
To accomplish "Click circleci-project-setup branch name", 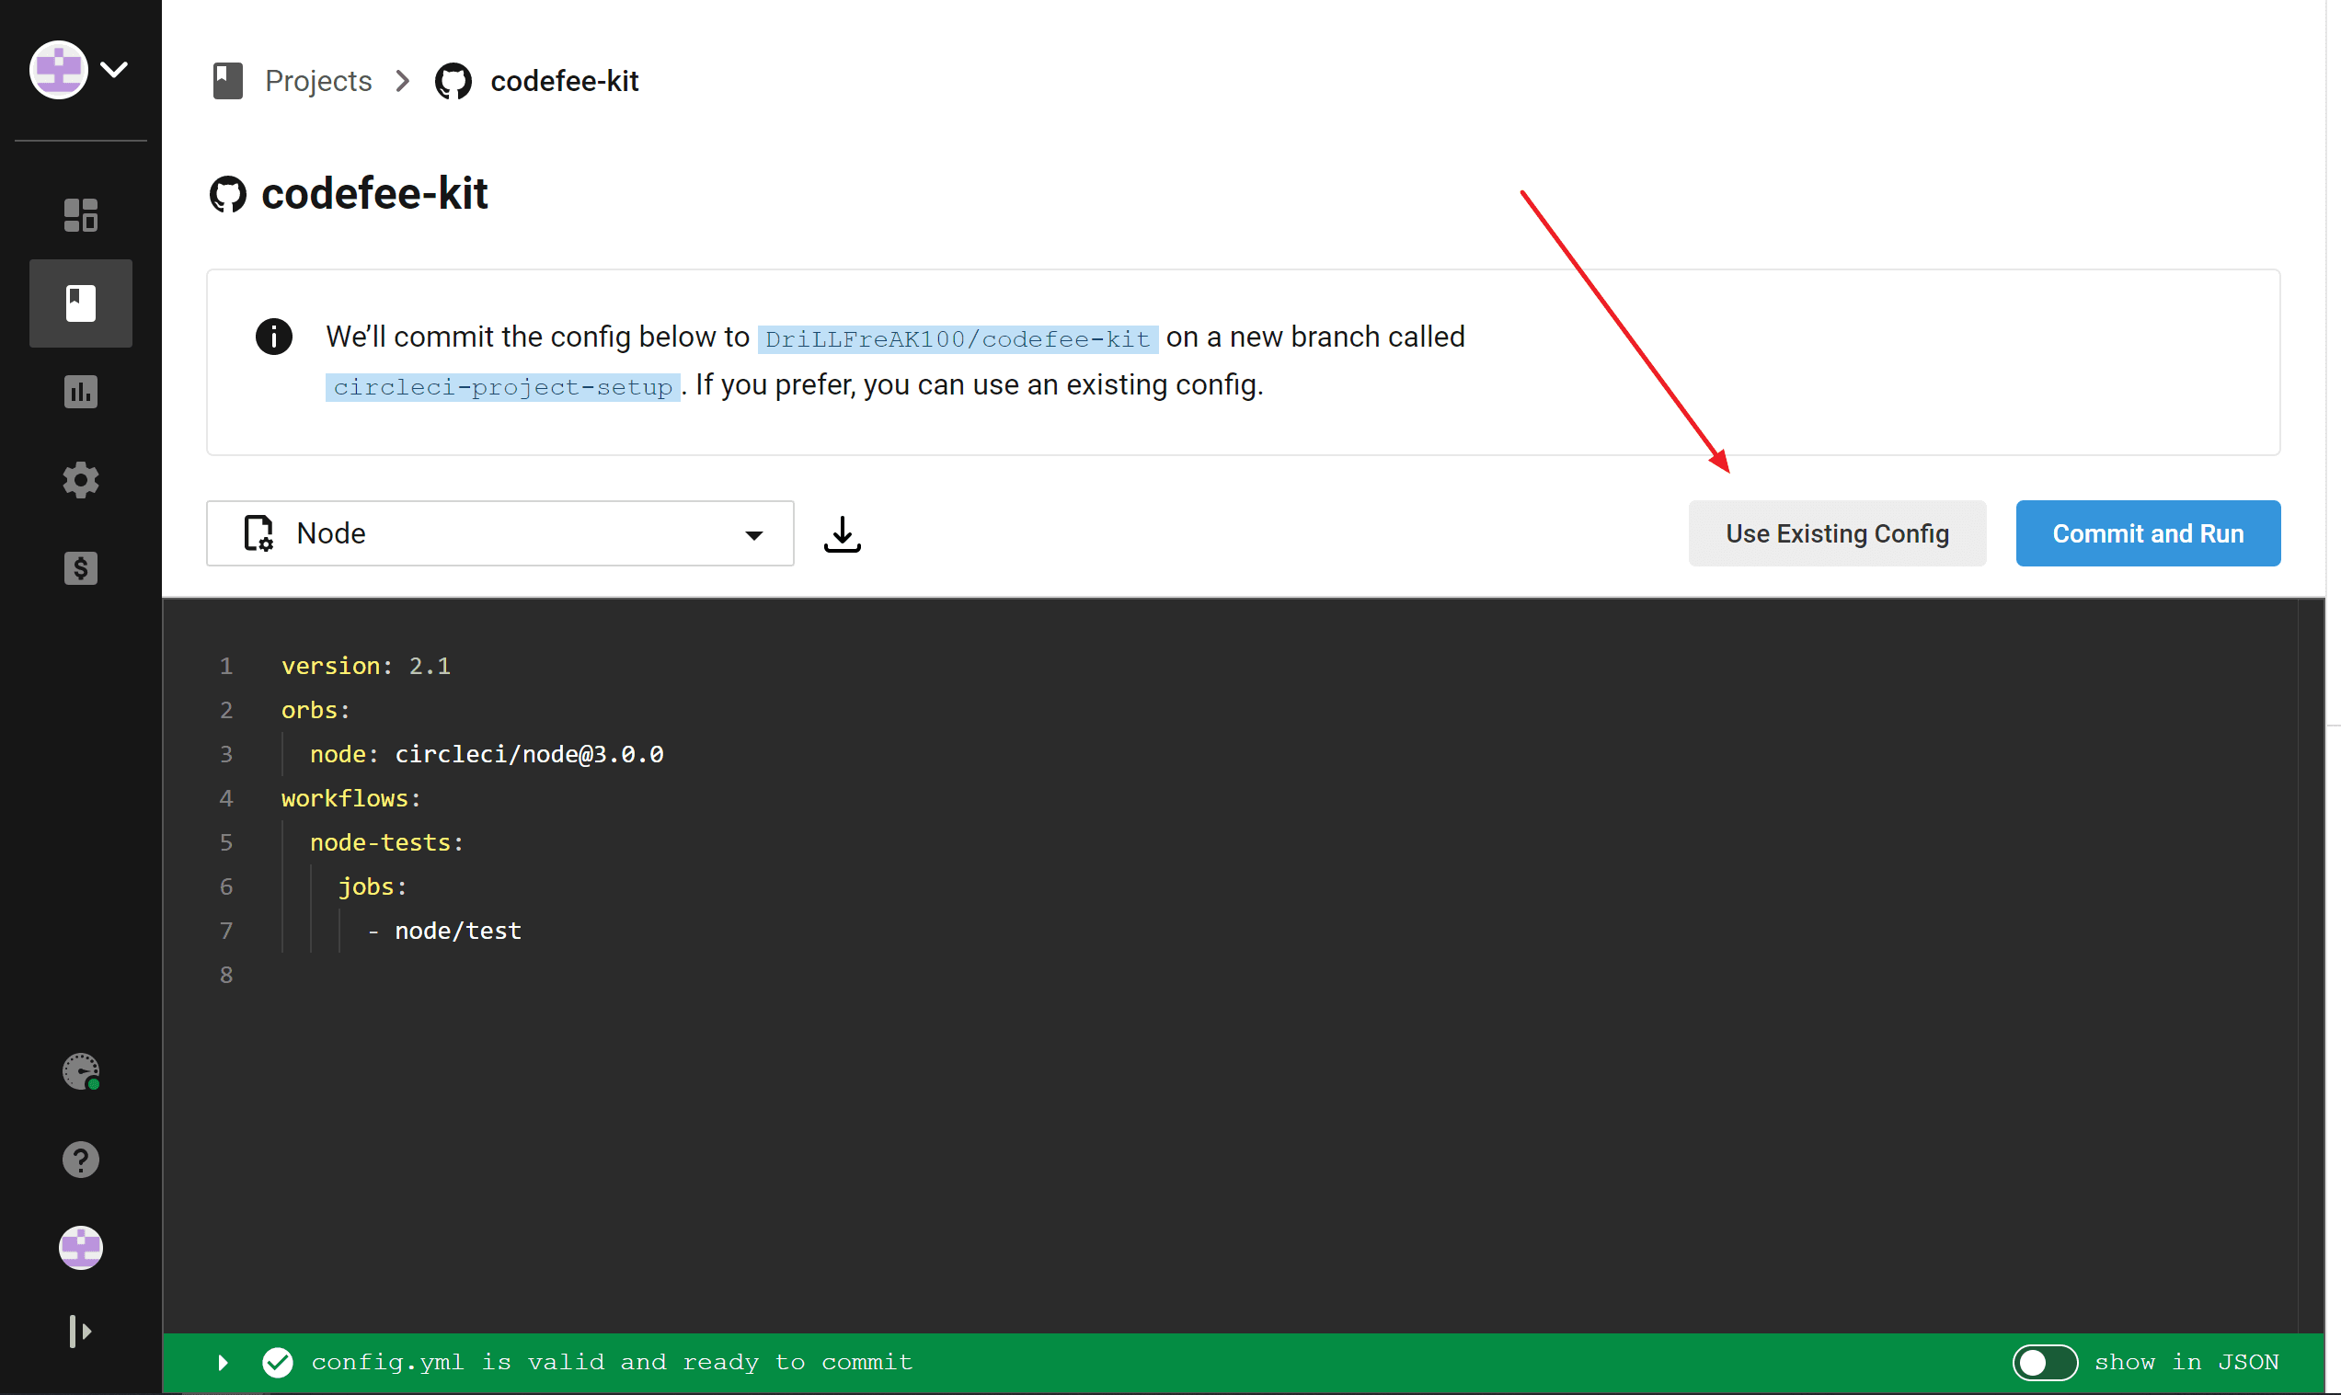I will click(x=503, y=387).
